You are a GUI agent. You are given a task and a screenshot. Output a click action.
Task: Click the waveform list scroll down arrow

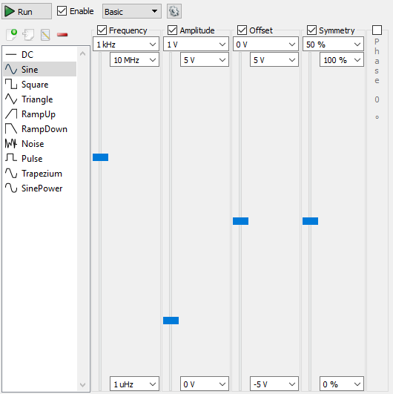click(82, 384)
